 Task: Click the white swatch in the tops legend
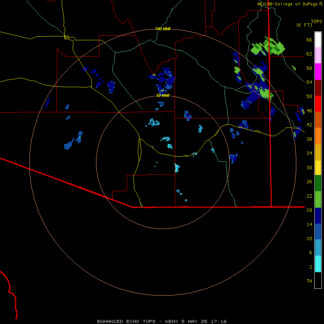tap(318, 40)
